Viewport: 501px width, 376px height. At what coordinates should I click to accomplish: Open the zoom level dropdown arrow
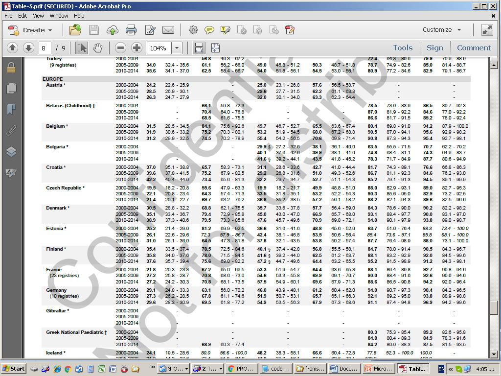177,48
